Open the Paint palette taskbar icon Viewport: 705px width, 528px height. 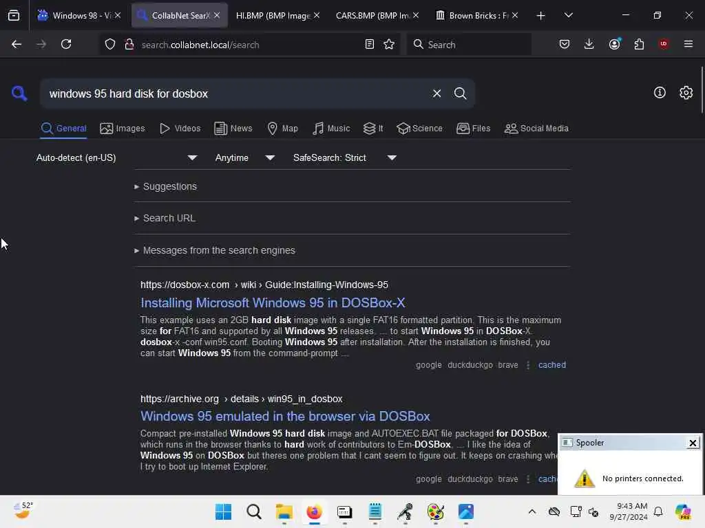tap(435, 511)
